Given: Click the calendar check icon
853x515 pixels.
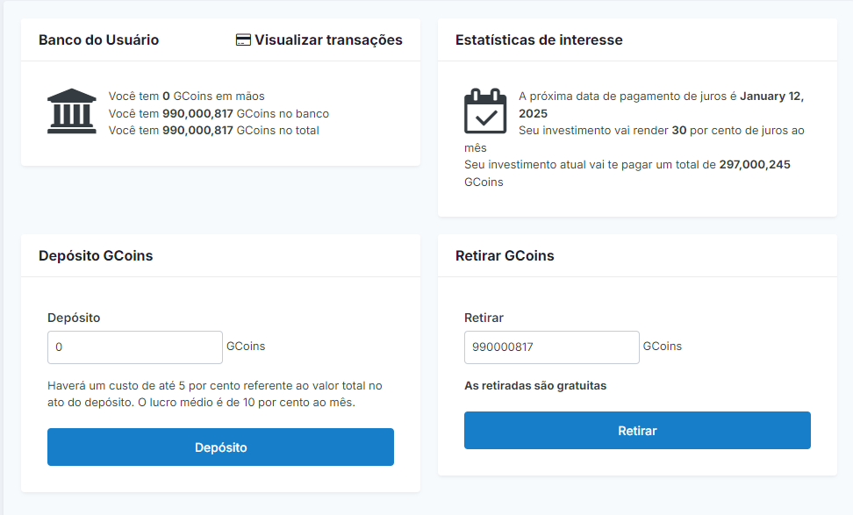Looking at the screenshot, I should pos(485,111).
